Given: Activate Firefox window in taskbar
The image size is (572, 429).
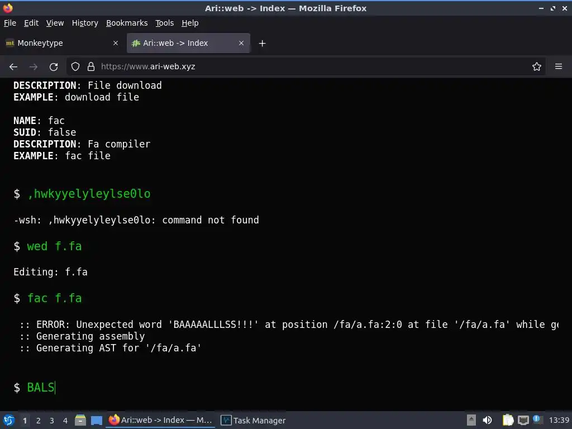Looking at the screenshot, I should point(160,420).
